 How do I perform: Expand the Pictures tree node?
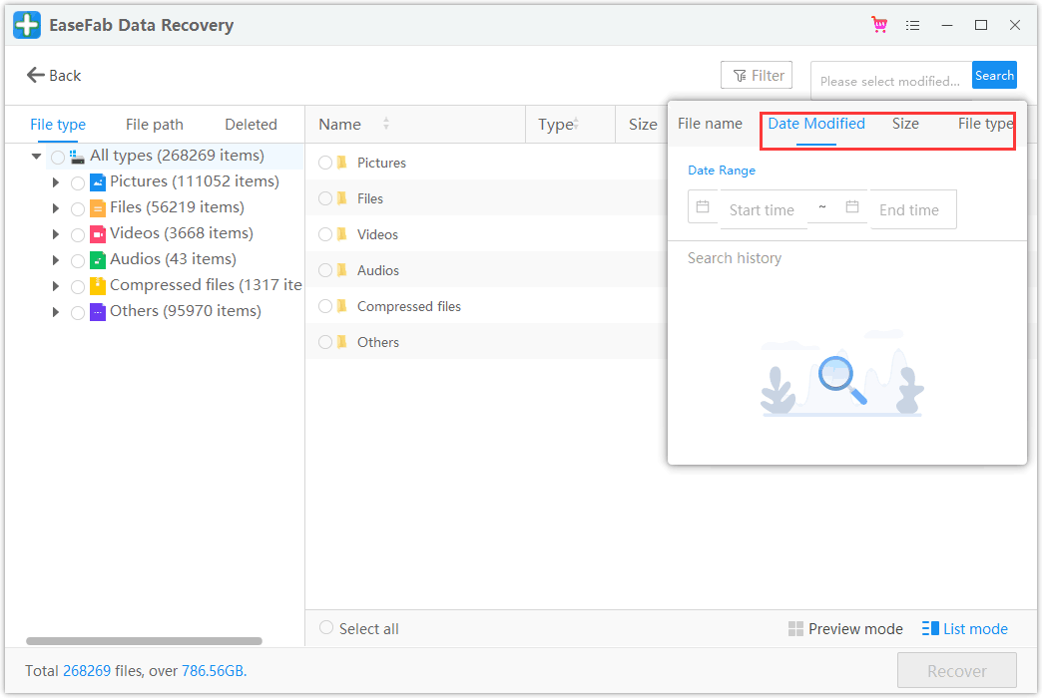pyautogui.click(x=56, y=181)
